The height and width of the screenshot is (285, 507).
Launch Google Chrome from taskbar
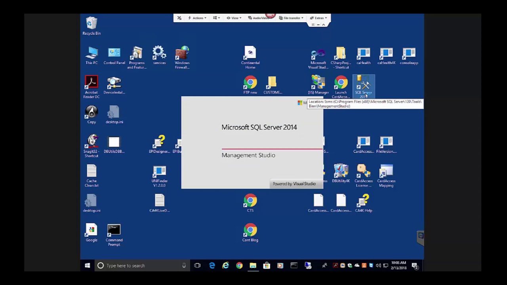[x=239, y=266]
